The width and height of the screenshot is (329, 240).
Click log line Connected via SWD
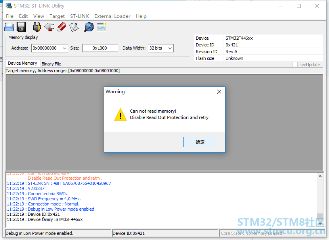[37, 194]
